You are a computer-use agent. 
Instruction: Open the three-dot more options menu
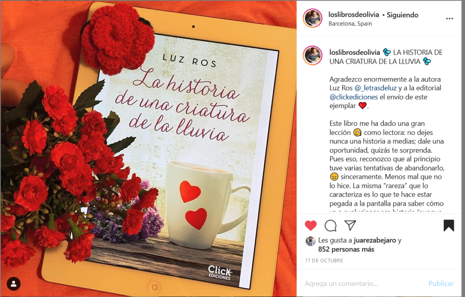(449, 19)
